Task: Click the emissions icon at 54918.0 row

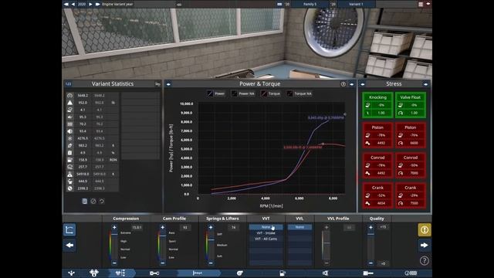Action: 70,174
